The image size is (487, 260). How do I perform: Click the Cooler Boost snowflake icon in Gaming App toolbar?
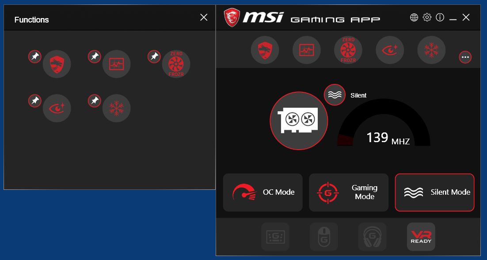pos(431,50)
